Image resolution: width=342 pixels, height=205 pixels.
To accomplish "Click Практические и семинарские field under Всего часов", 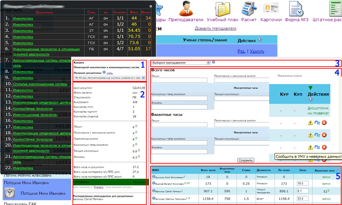I will [x=242, y=80].
